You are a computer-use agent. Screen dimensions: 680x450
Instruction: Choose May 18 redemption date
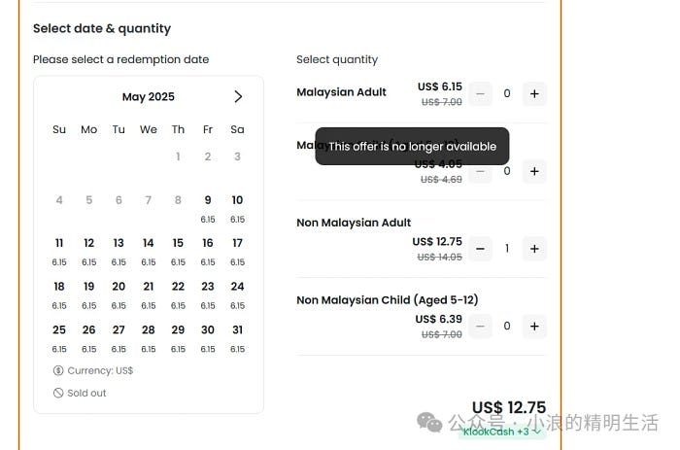[59, 295]
